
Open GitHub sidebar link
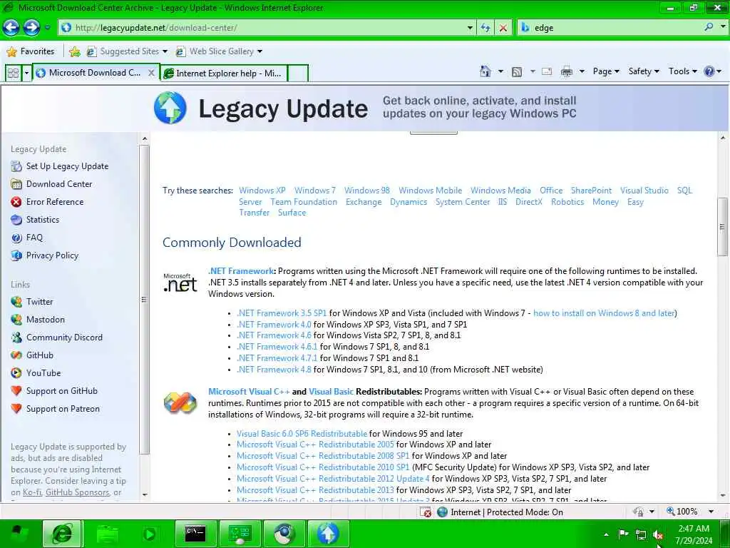pos(40,355)
